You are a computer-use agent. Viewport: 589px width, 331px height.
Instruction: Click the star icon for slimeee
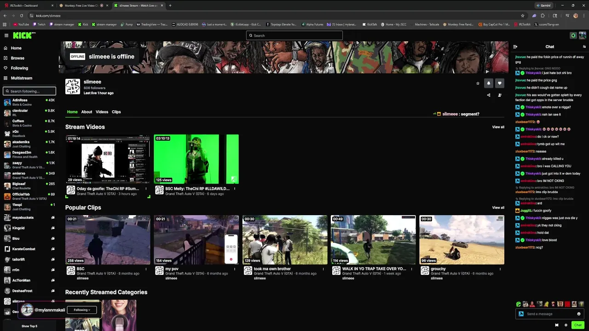tap(478, 83)
